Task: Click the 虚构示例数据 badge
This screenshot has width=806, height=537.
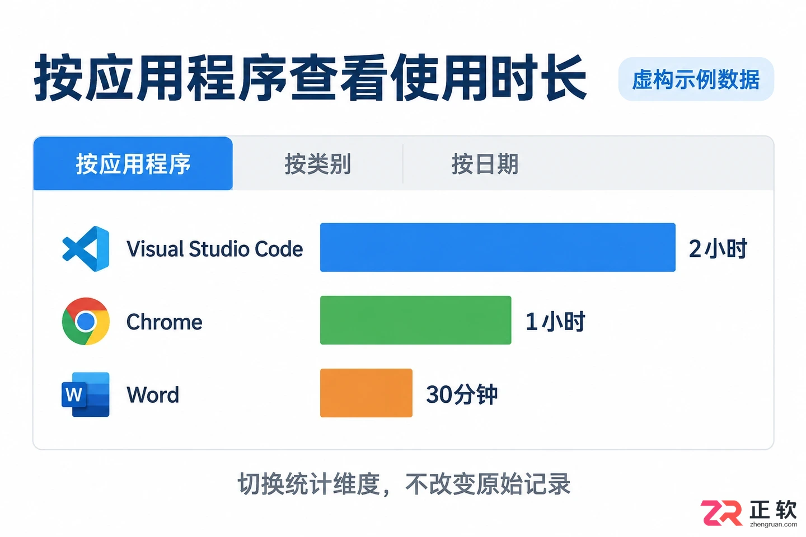Action: point(696,79)
